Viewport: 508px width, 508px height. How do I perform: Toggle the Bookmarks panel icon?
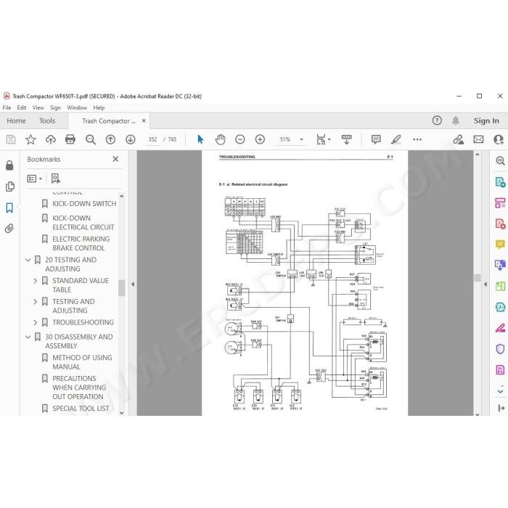(9, 208)
